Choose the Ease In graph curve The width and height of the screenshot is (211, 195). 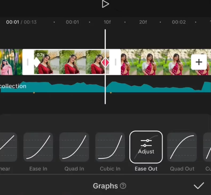coord(38,147)
